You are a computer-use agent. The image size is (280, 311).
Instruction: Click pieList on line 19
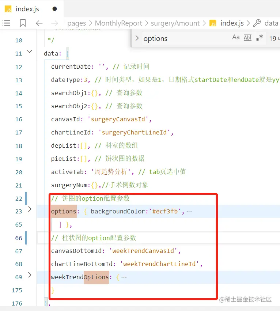64,159
